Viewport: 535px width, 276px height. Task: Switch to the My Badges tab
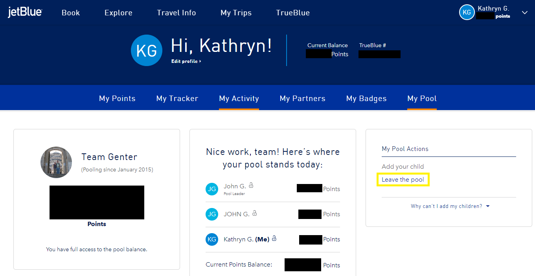click(x=366, y=99)
